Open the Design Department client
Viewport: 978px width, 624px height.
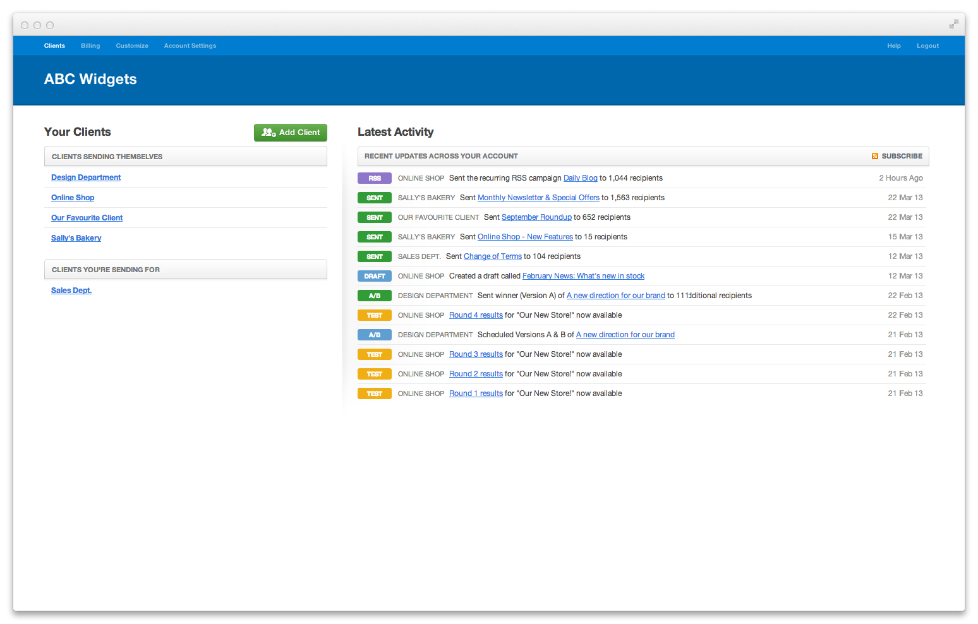click(x=86, y=177)
